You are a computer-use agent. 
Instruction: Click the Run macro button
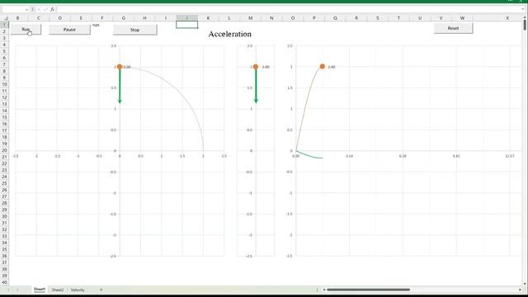26,30
